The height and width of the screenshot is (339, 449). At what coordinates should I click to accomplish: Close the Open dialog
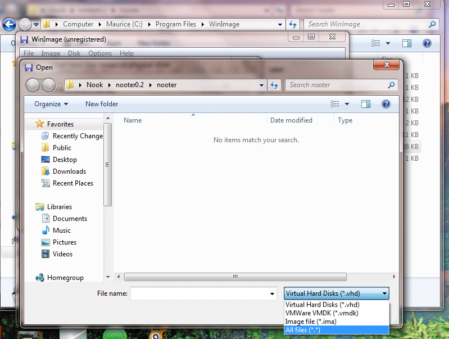click(x=386, y=65)
